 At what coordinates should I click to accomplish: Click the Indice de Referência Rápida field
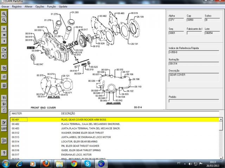coord(194,52)
